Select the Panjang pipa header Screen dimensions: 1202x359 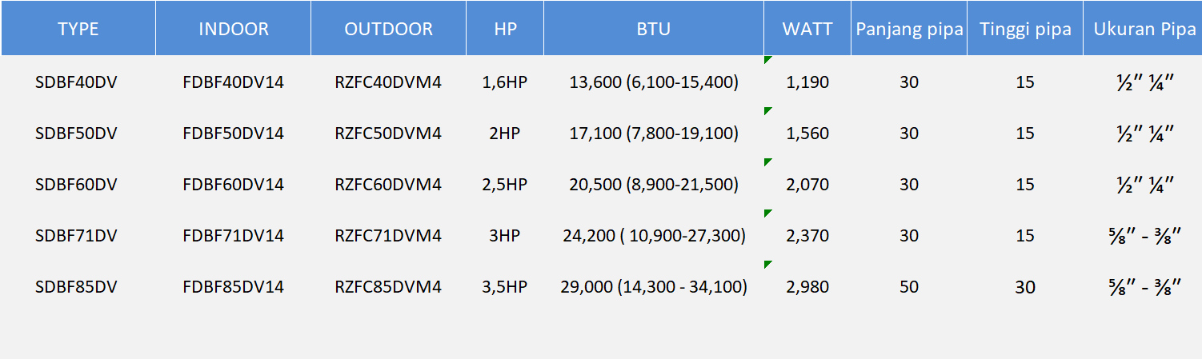(x=909, y=30)
